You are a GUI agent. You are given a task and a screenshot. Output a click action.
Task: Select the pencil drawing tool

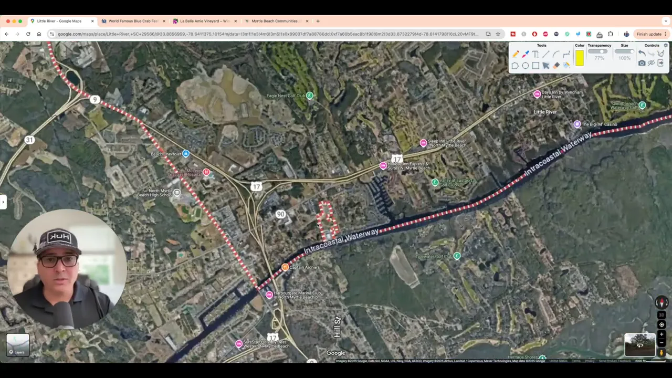tap(516, 55)
